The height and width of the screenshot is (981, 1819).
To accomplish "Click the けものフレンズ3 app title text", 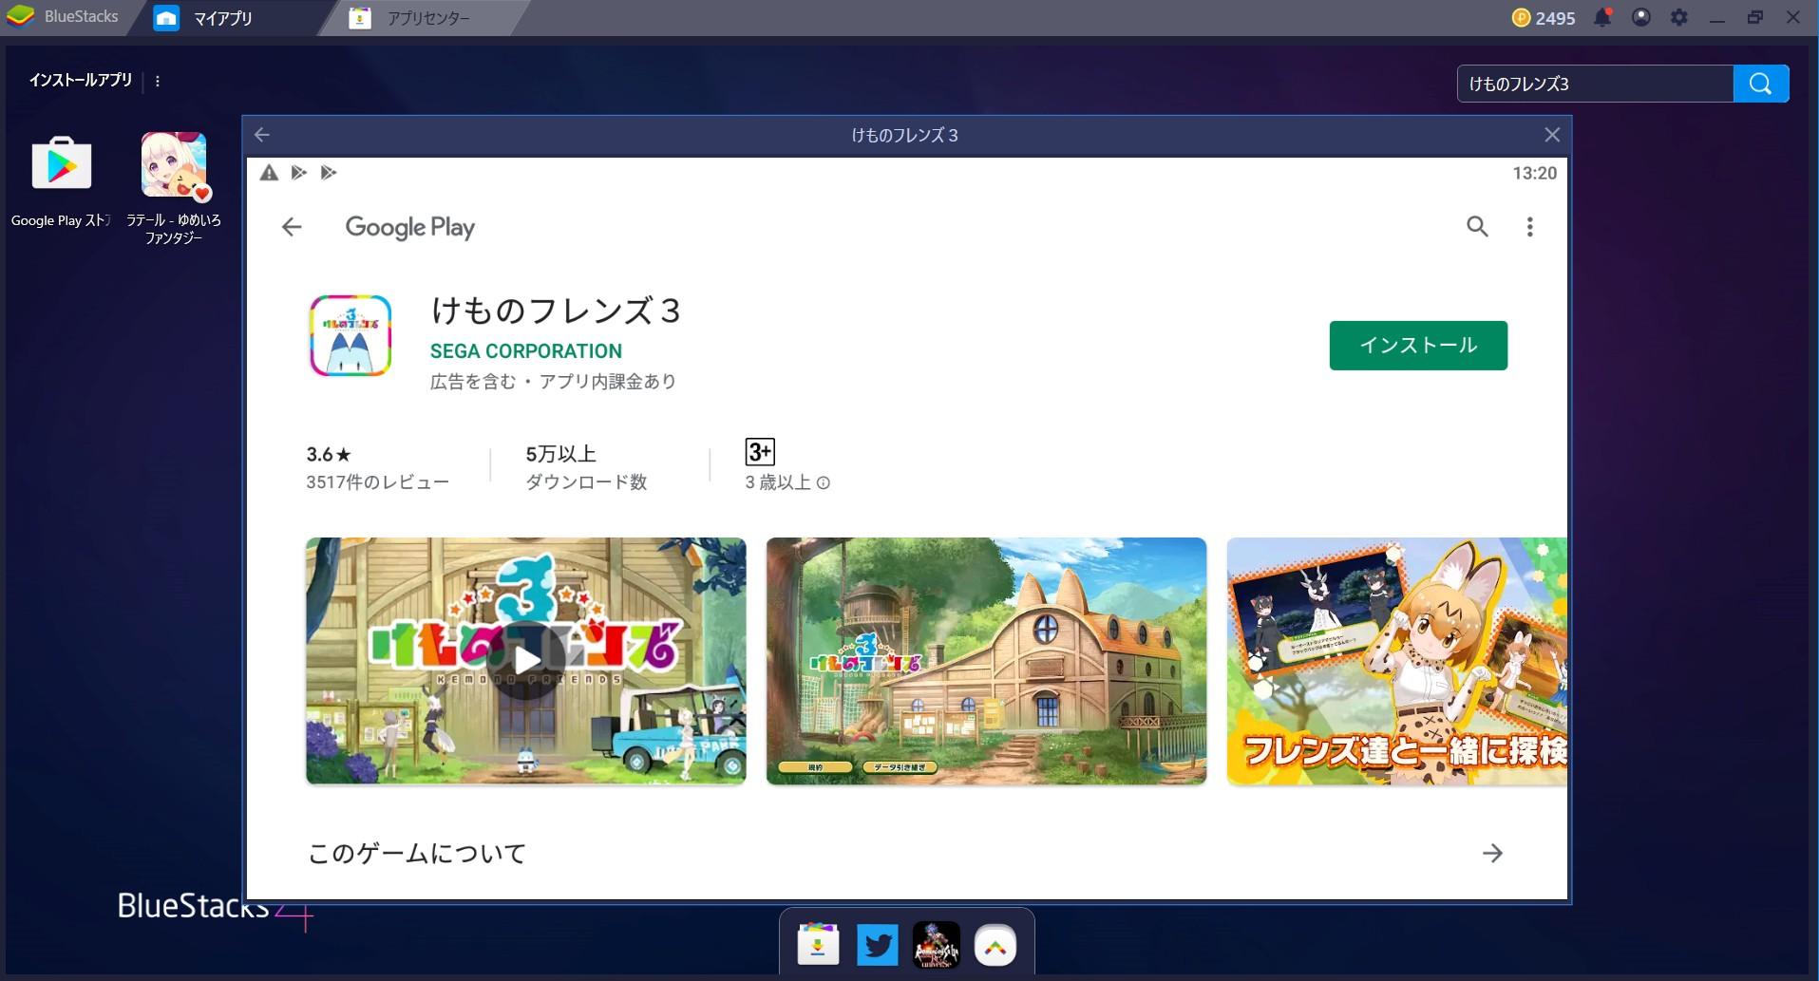I will pos(556,311).
